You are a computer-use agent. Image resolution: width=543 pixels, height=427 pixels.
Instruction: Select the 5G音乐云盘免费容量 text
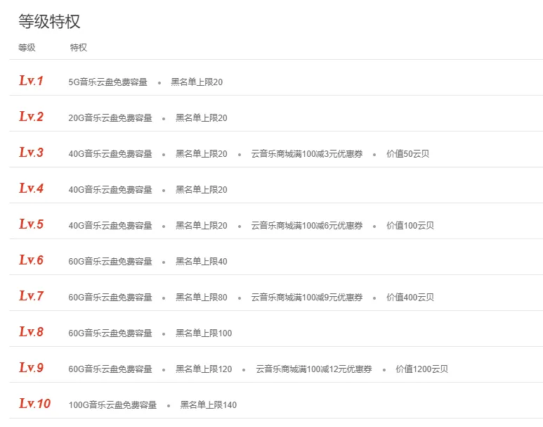pyautogui.click(x=107, y=82)
